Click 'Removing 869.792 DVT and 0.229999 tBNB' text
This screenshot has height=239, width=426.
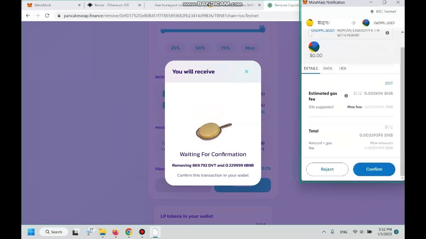[213, 165]
